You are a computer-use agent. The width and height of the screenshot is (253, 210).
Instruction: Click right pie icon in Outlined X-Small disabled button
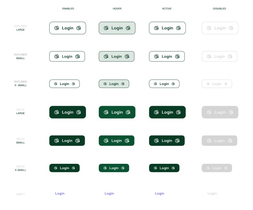click(226, 84)
